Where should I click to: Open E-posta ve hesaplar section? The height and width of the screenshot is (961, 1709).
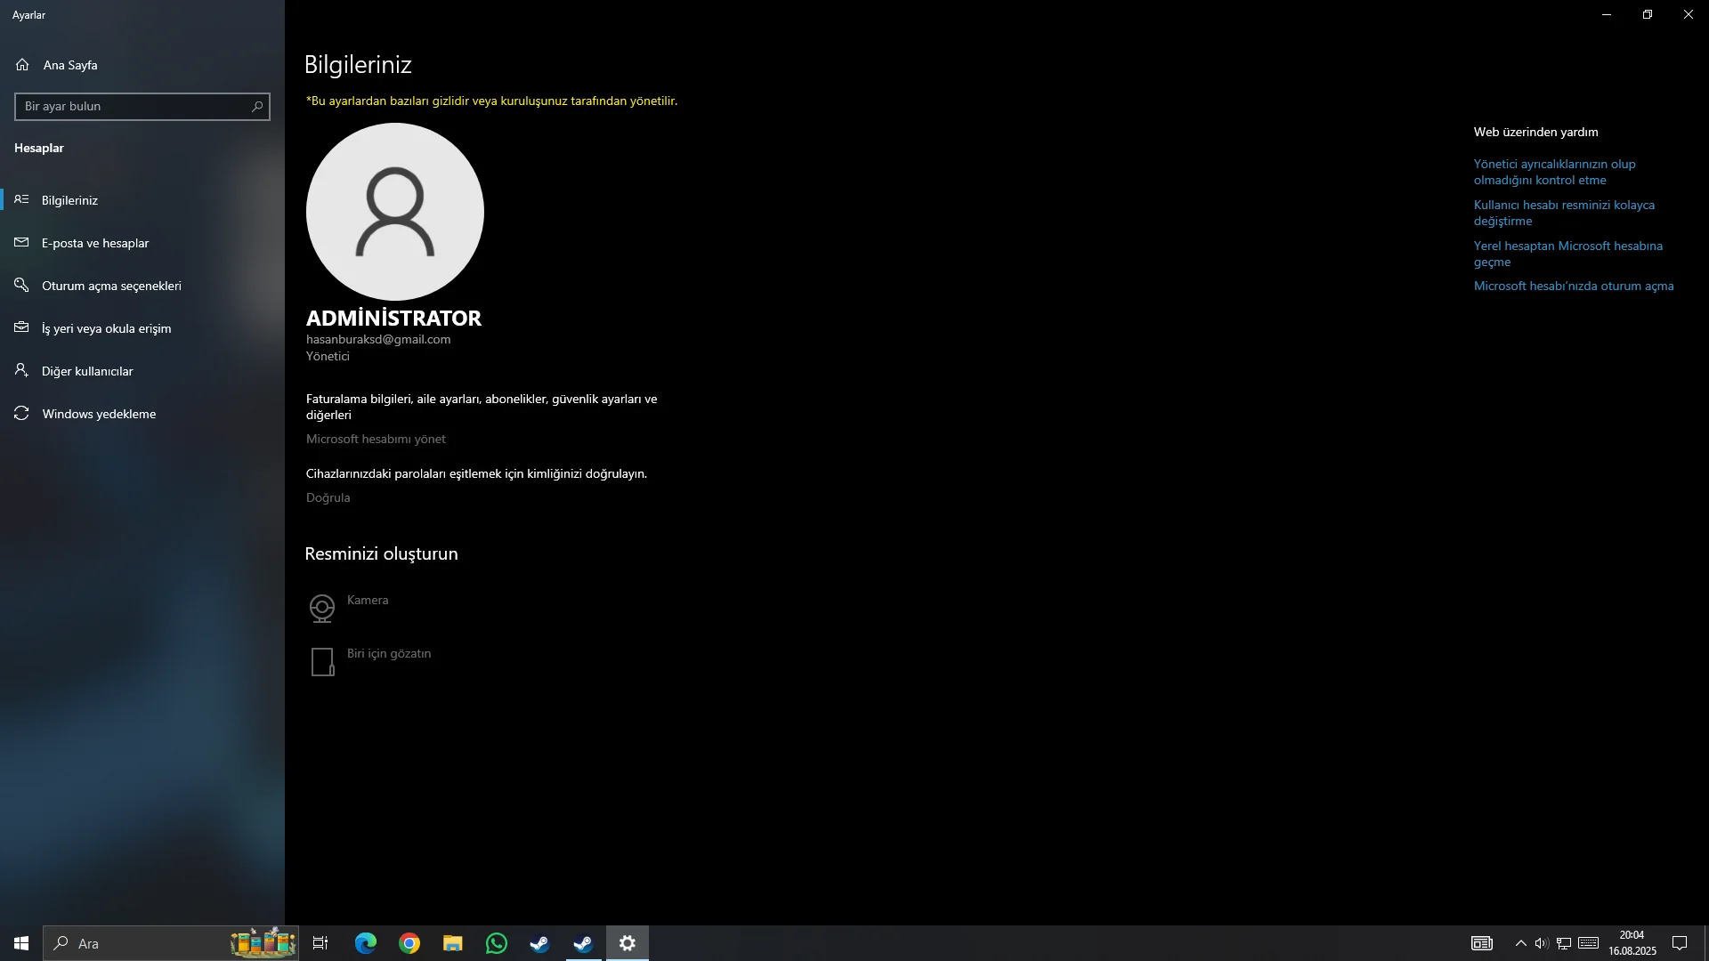click(x=94, y=243)
